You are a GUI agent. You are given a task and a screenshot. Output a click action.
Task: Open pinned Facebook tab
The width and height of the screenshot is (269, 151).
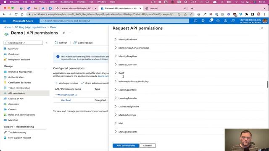coord(50,8)
